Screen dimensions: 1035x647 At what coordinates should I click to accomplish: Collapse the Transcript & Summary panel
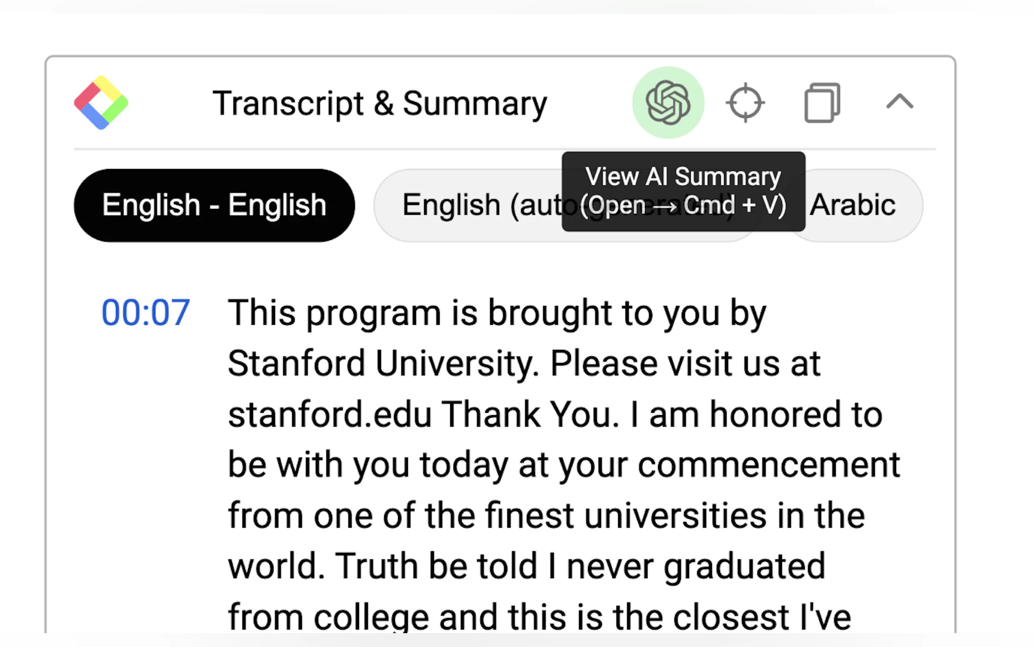(x=899, y=102)
